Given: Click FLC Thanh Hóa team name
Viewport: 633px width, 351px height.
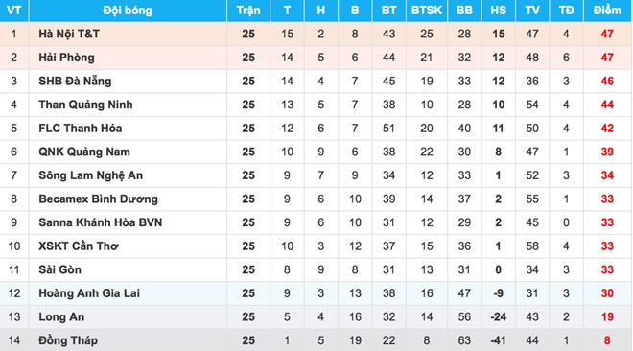Looking at the screenshot, I should pos(81,129).
